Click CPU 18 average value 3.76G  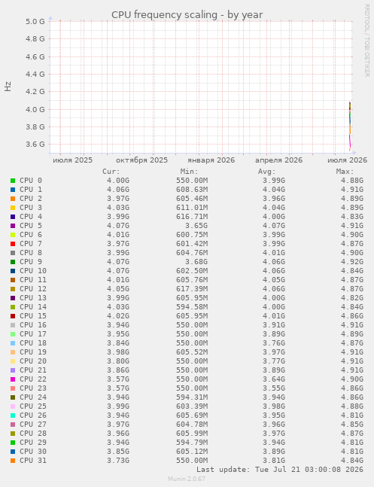(274, 343)
